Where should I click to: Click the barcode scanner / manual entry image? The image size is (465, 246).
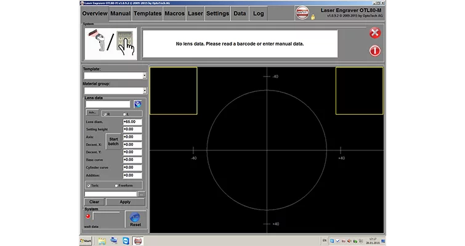111,44
